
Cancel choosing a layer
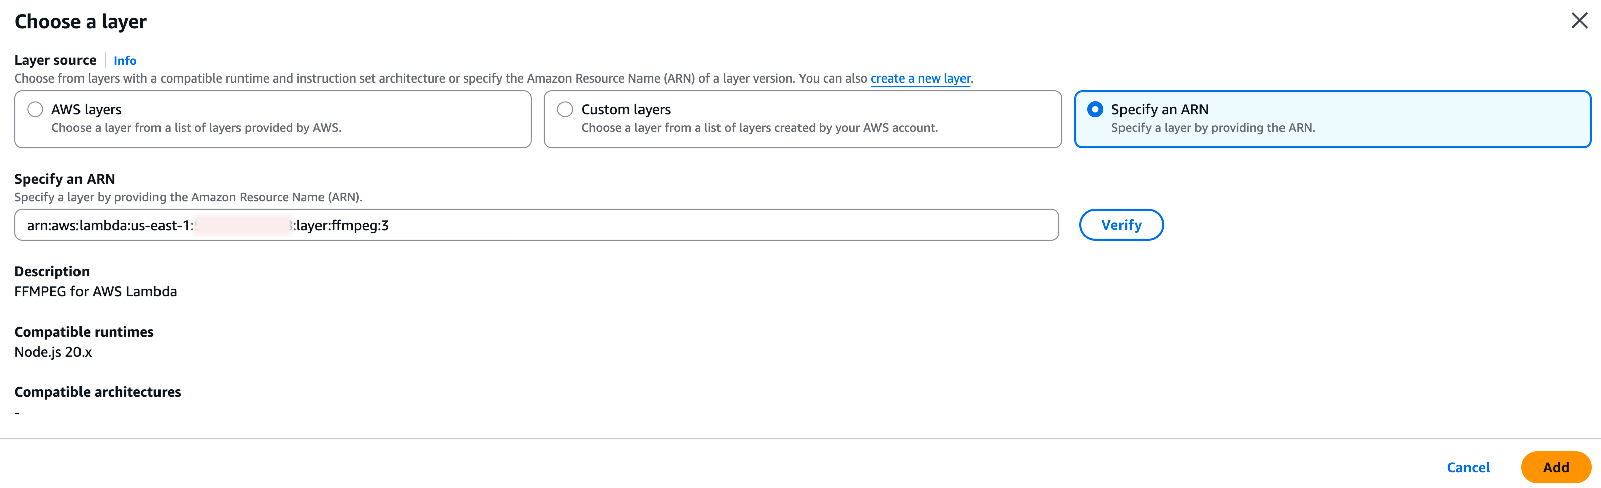(x=1467, y=467)
